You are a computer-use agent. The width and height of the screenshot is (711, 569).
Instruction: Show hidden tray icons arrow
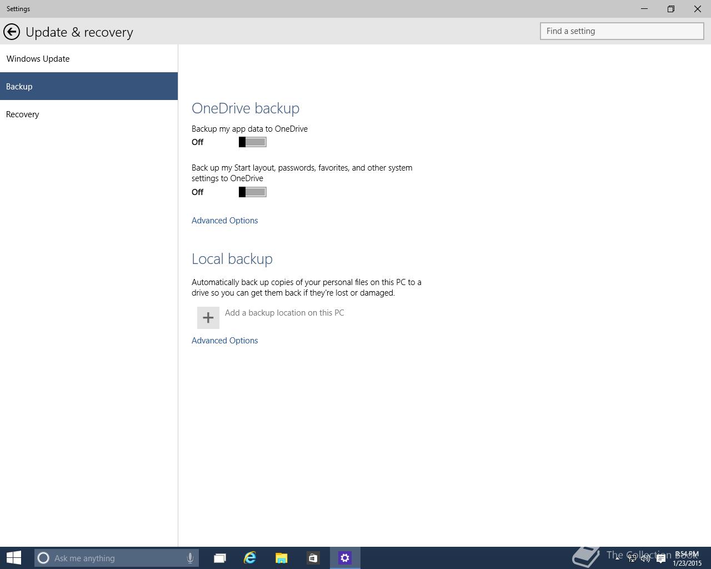click(617, 558)
